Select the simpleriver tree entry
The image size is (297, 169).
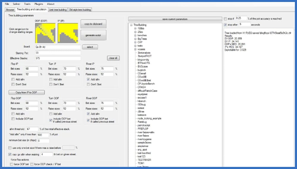pos(143,146)
